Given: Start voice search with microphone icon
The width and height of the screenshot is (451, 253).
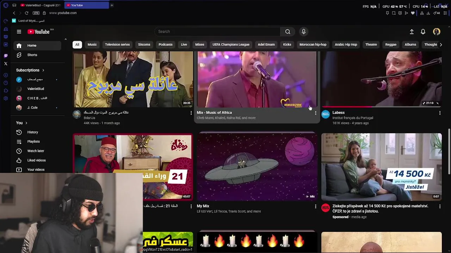Looking at the screenshot, I should pos(304,32).
